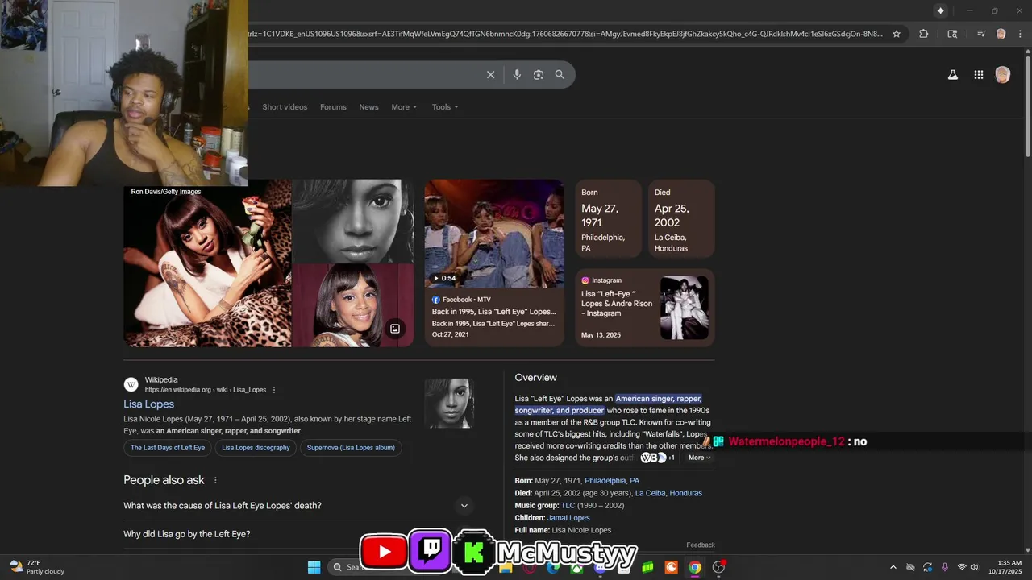Show hidden system tray icons chevron
Viewport: 1032px width, 580px height.
point(893,567)
